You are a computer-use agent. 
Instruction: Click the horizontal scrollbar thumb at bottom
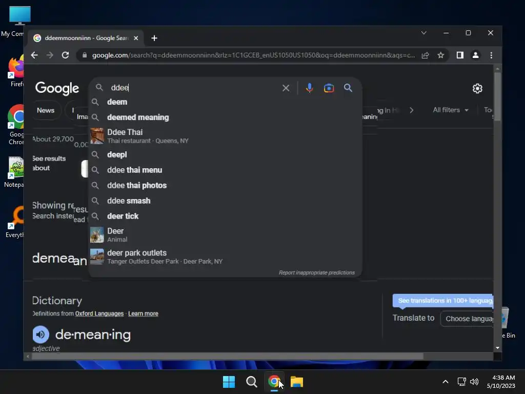[228, 356]
